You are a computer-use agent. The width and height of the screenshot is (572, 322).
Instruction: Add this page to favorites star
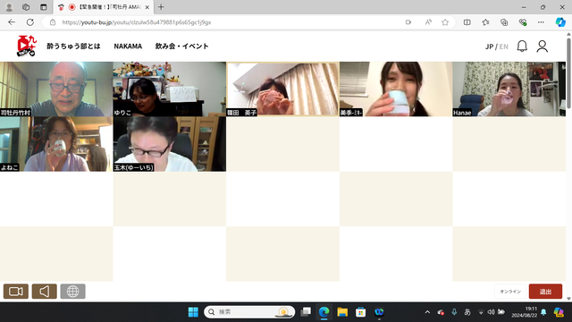[445, 22]
